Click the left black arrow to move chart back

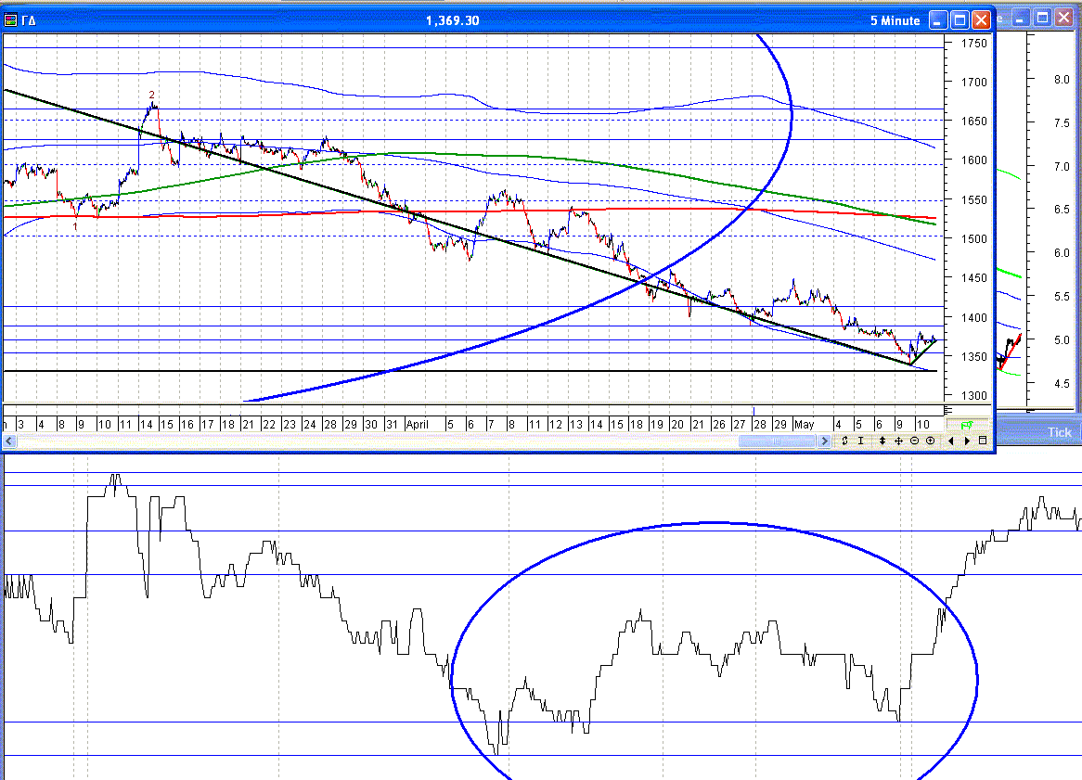click(951, 441)
